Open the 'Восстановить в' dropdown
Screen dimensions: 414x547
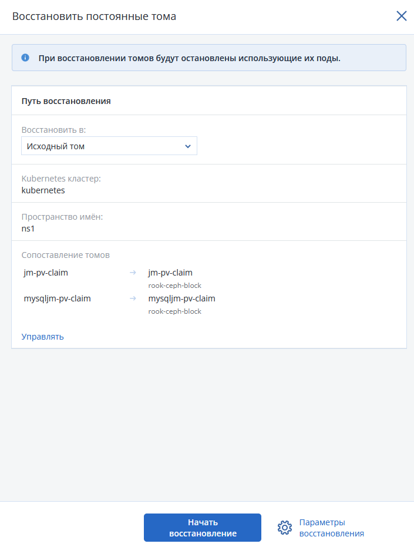point(109,146)
